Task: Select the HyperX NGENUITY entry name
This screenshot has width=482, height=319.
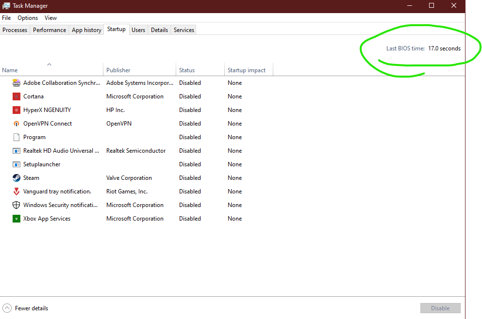Action: (47, 110)
